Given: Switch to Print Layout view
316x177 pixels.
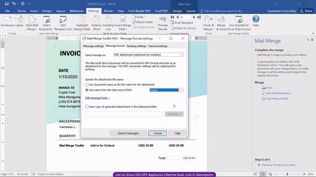Looking at the screenshot, I should coord(263,174).
